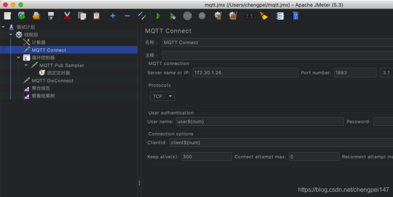
Task: Select 聚合报告 listener in tree
Action: (41, 88)
